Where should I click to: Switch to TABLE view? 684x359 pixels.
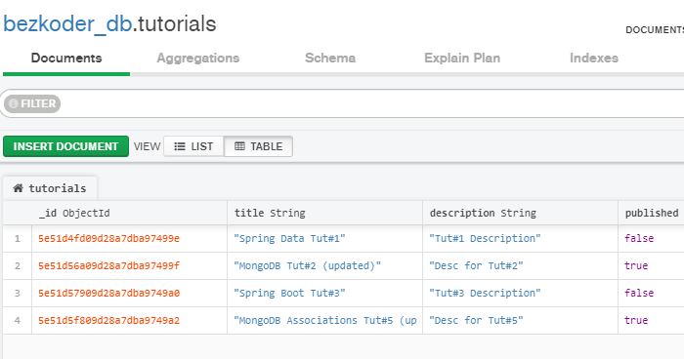click(258, 146)
